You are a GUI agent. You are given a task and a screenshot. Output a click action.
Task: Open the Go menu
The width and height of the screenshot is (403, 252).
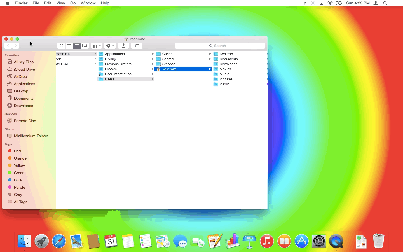coord(73,3)
